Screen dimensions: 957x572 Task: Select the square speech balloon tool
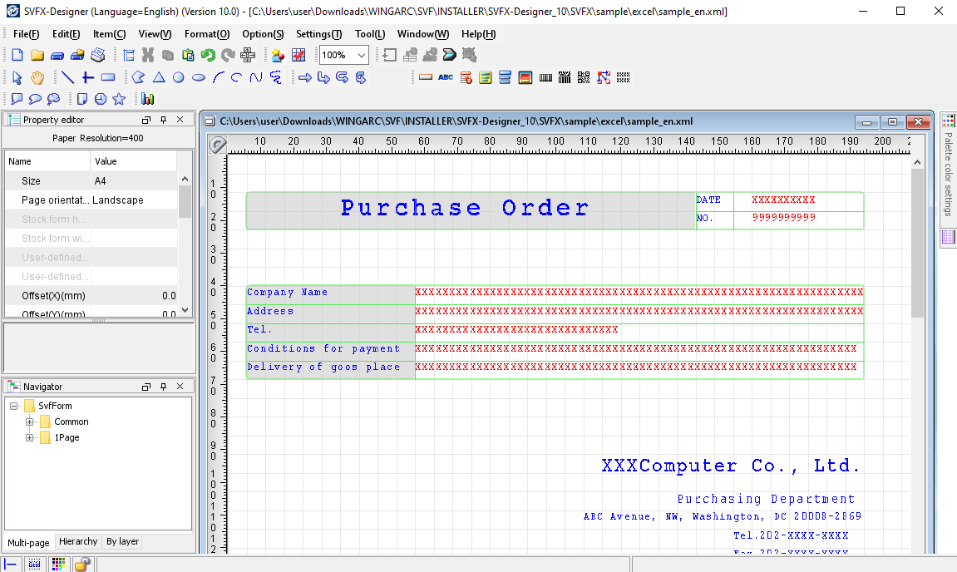pyautogui.click(x=17, y=99)
